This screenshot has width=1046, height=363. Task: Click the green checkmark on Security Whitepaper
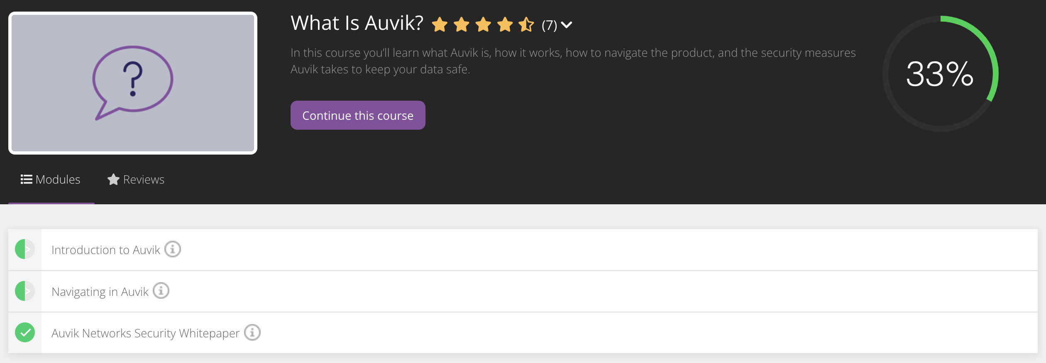click(25, 332)
